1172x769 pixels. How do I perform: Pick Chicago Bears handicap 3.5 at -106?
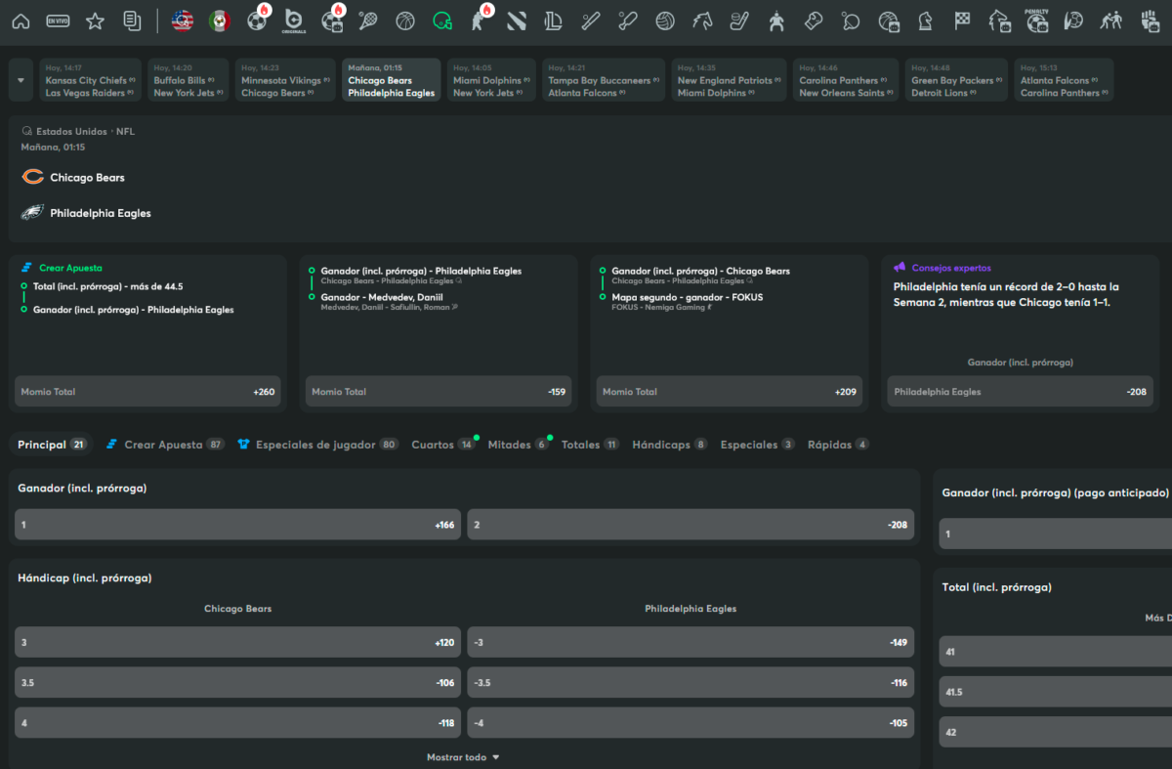237,682
